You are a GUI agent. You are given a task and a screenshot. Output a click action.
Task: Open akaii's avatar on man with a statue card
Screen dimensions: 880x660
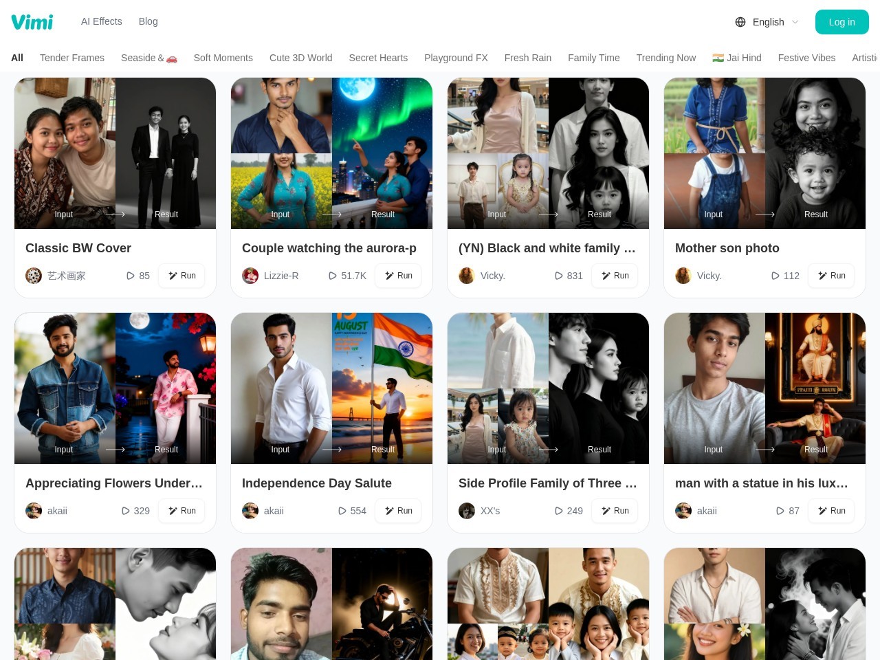(x=683, y=511)
